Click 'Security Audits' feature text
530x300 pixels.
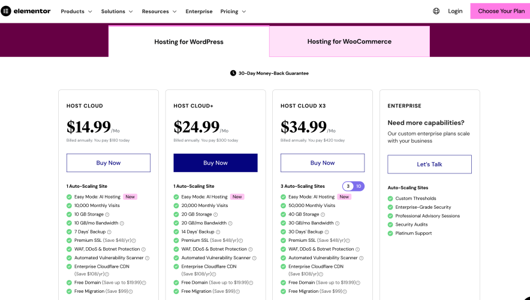[411, 224]
